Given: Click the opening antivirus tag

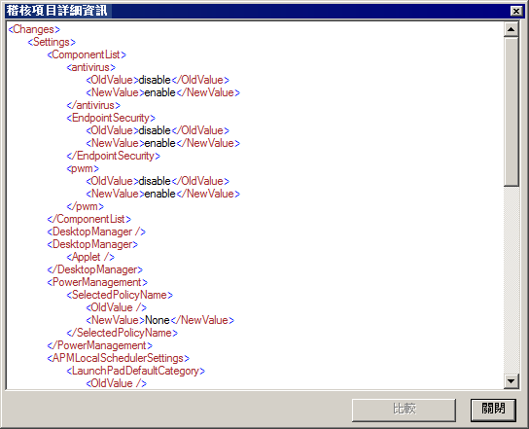Looking at the screenshot, I should coord(91,67).
